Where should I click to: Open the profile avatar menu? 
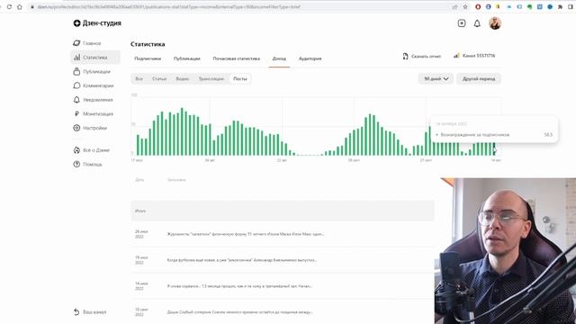[495, 23]
